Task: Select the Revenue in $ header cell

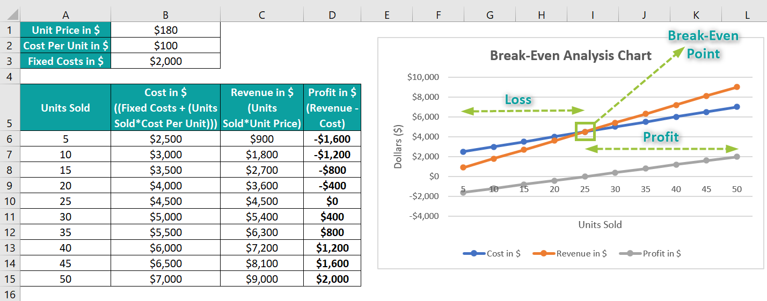Action: coord(261,107)
